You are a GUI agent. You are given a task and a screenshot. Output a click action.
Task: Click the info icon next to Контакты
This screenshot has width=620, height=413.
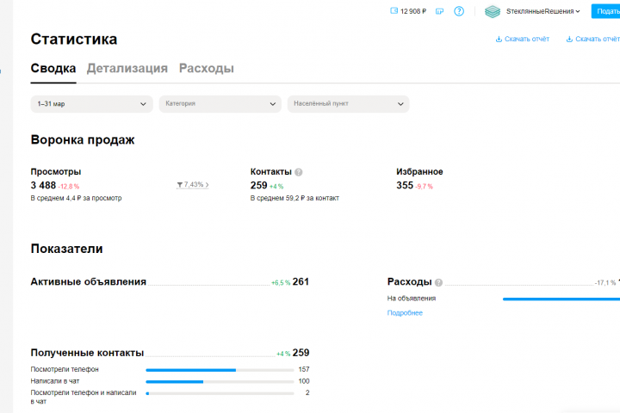click(299, 172)
